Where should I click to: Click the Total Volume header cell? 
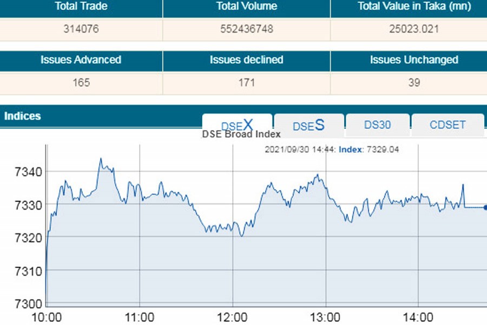tap(246, 7)
